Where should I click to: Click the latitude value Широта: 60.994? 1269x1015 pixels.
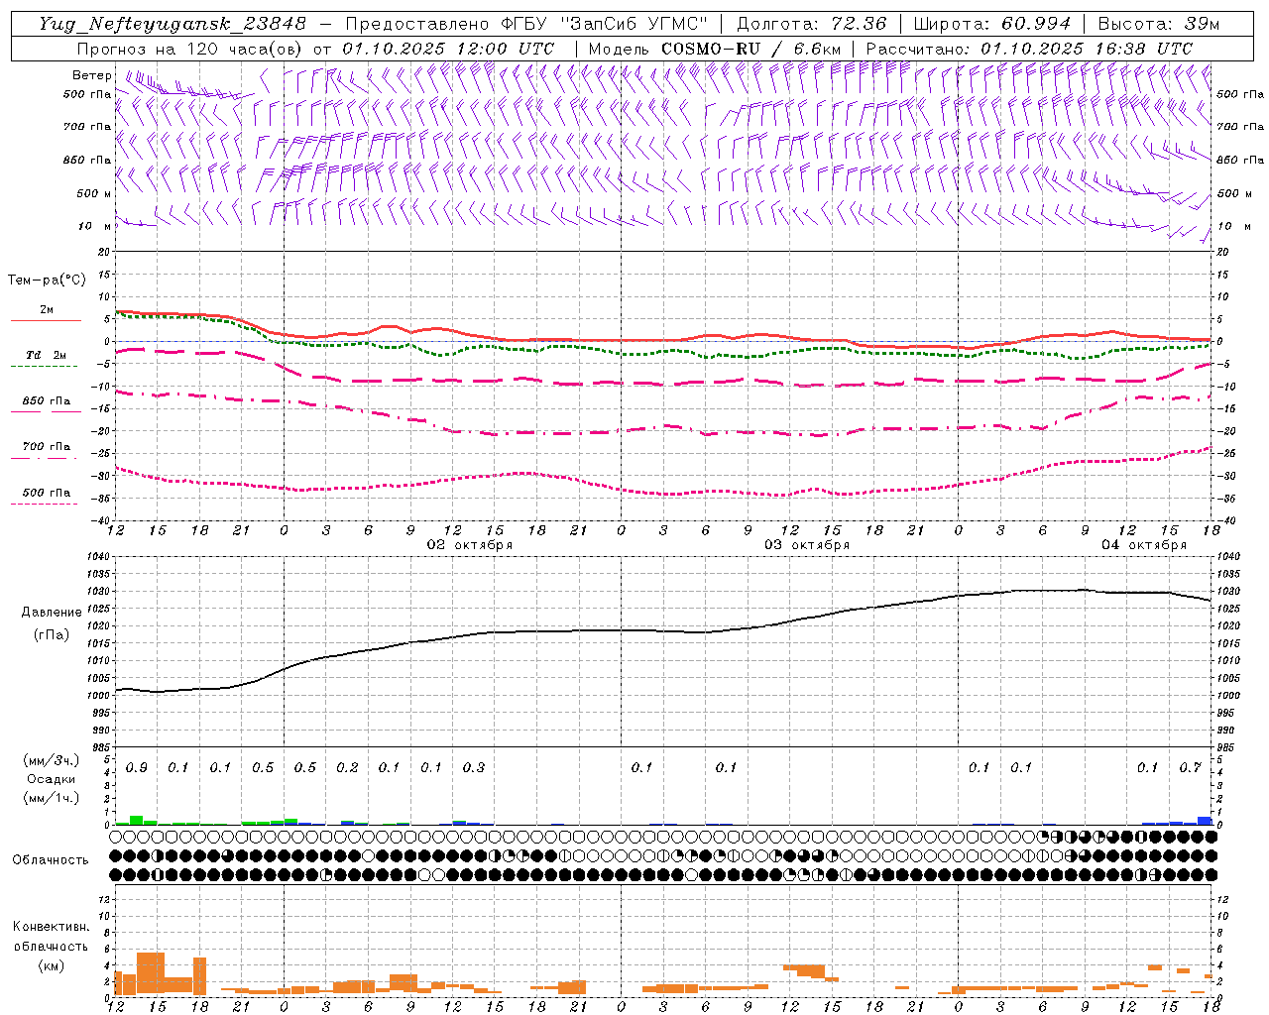click(x=991, y=24)
